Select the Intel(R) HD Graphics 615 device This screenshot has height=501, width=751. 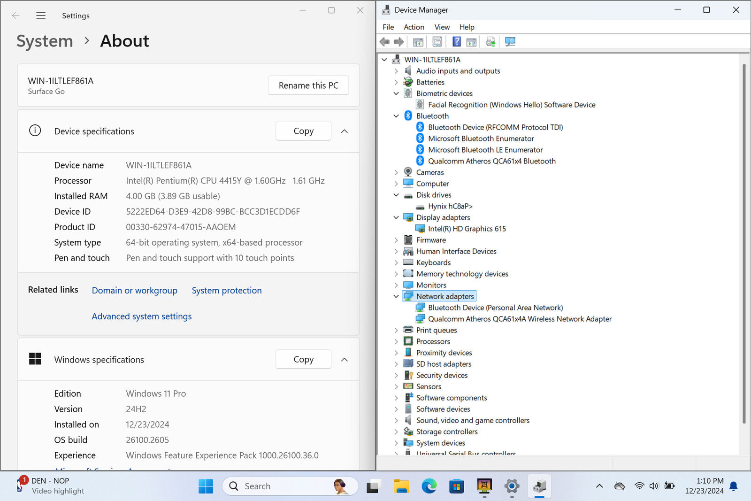click(467, 229)
